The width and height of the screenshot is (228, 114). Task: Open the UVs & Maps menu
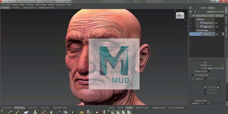click(x=41, y=5)
